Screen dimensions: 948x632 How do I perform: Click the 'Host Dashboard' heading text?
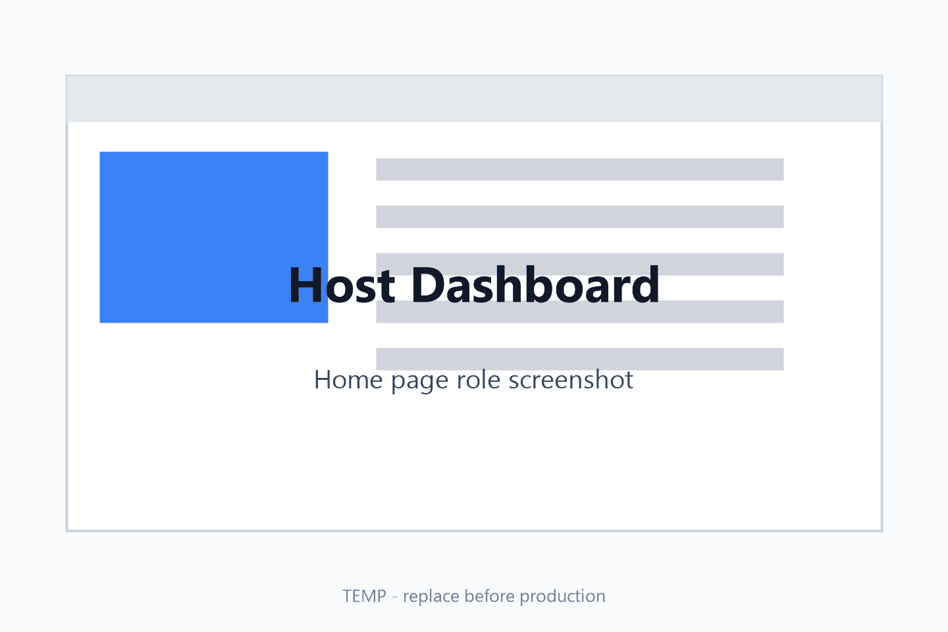(474, 285)
